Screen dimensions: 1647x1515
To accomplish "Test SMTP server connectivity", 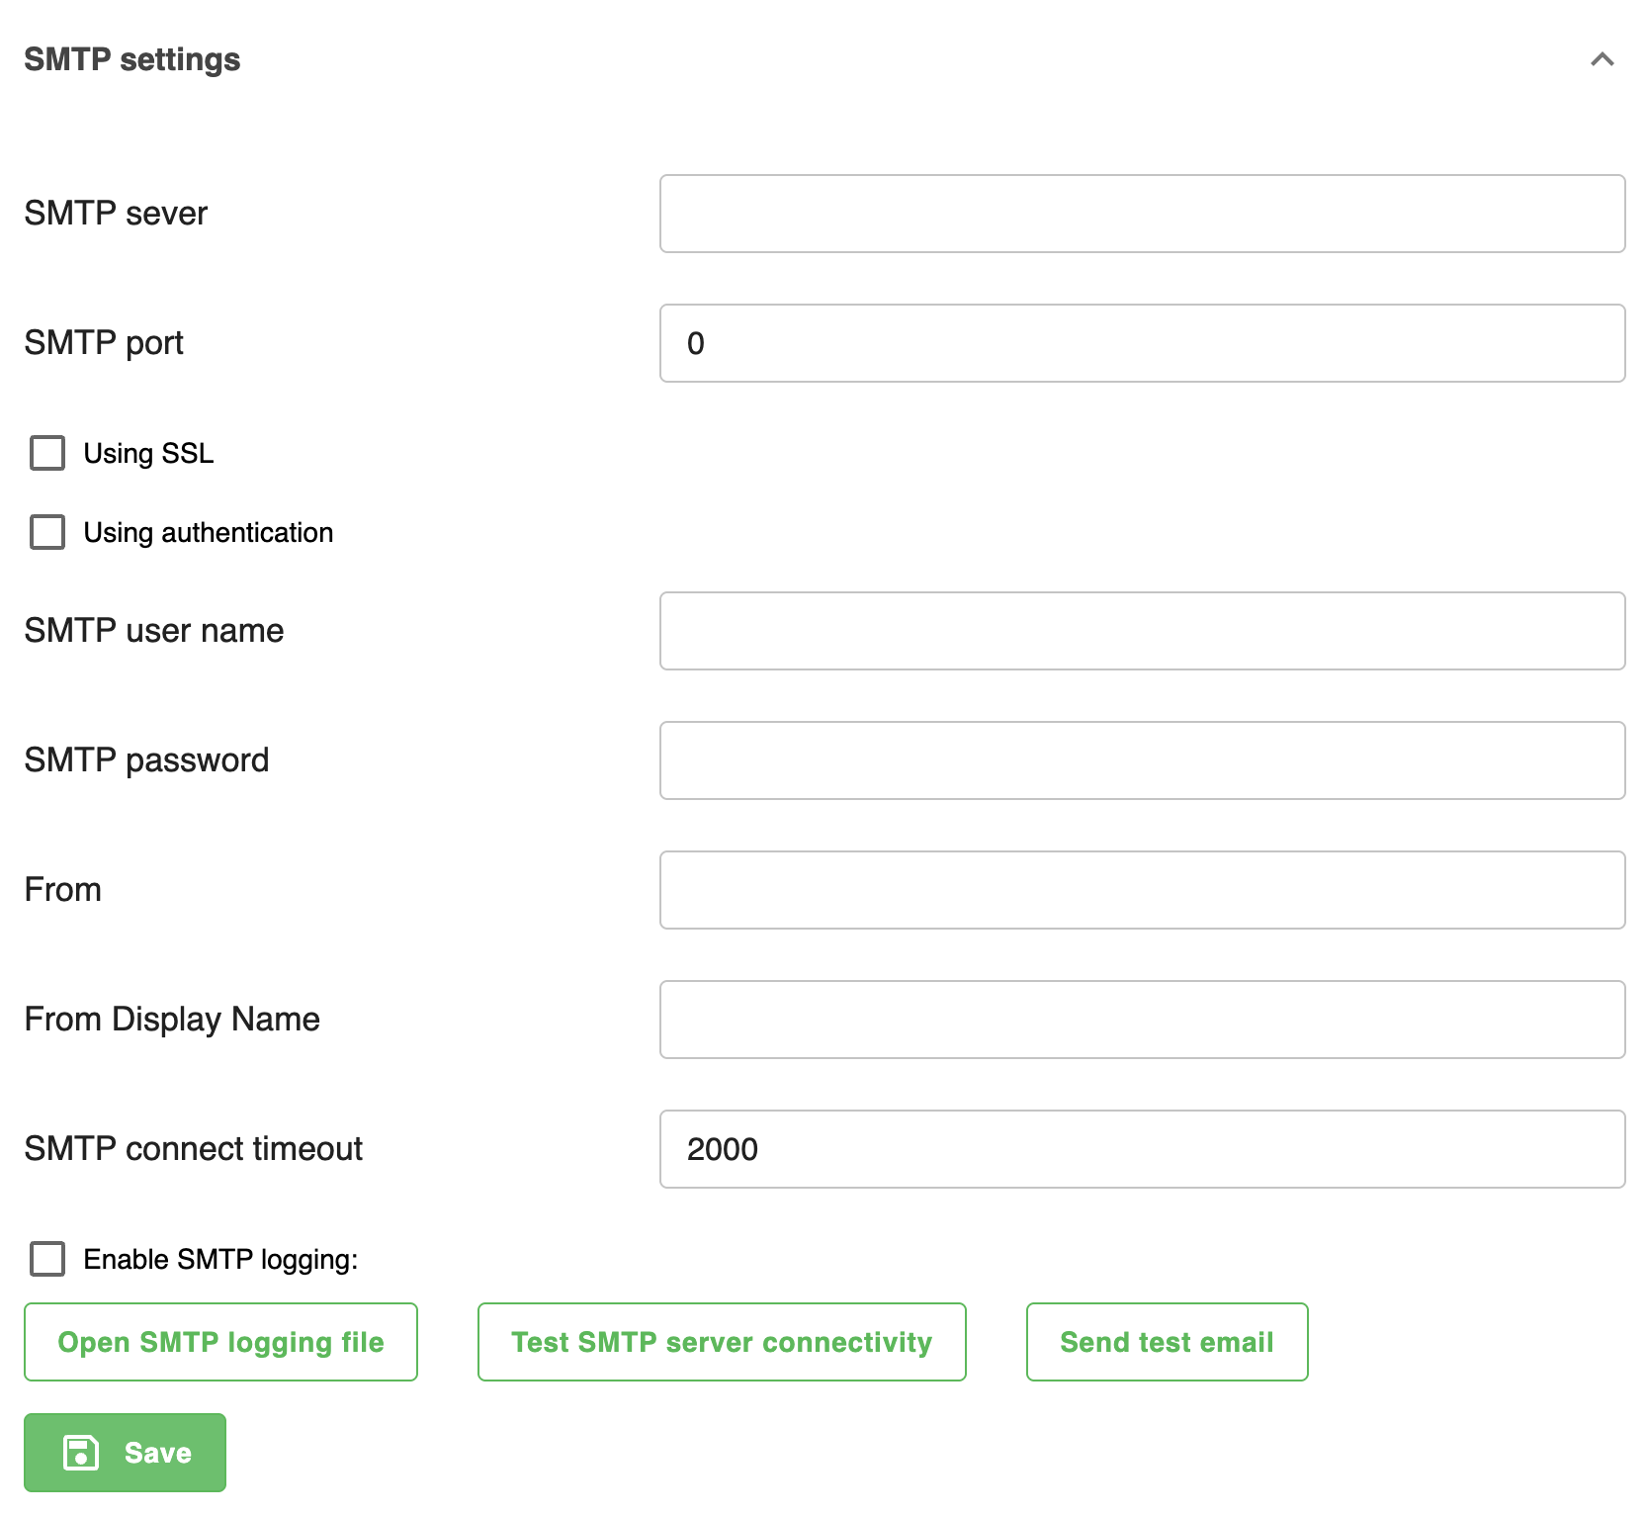I will [722, 1342].
